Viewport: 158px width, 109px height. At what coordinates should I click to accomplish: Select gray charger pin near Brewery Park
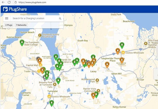click(x=44, y=78)
